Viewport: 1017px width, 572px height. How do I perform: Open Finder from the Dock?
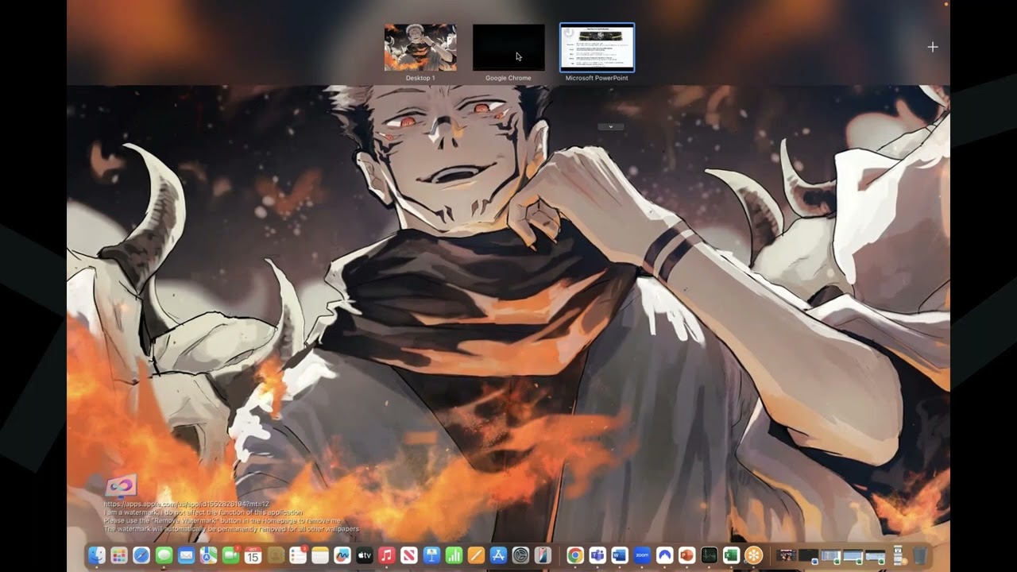click(97, 555)
